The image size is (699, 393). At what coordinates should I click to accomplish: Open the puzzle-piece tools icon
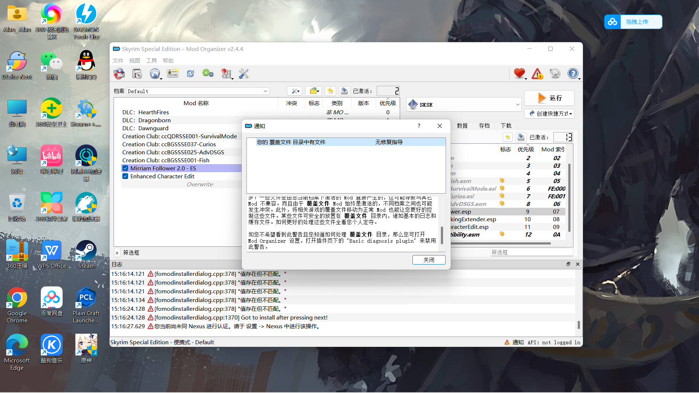(226, 74)
